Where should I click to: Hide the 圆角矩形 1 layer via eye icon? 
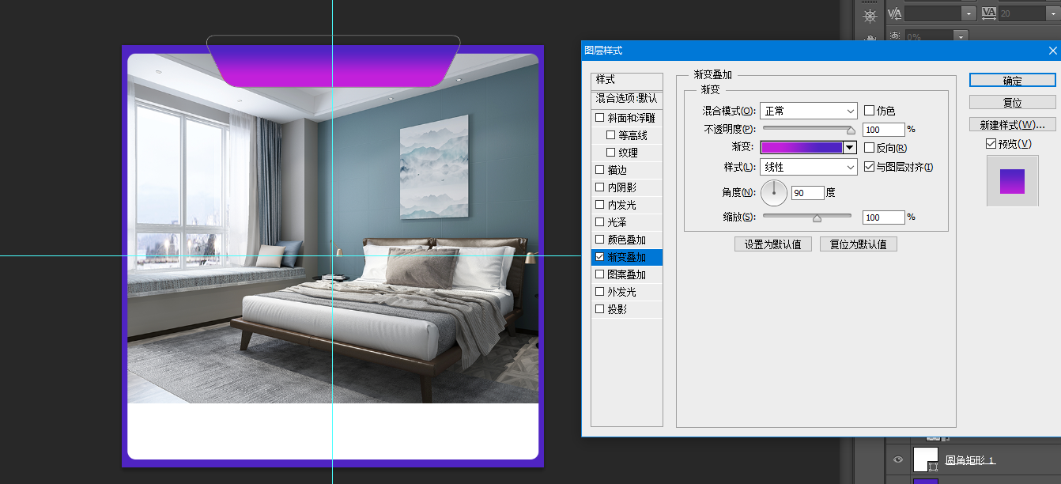click(897, 459)
